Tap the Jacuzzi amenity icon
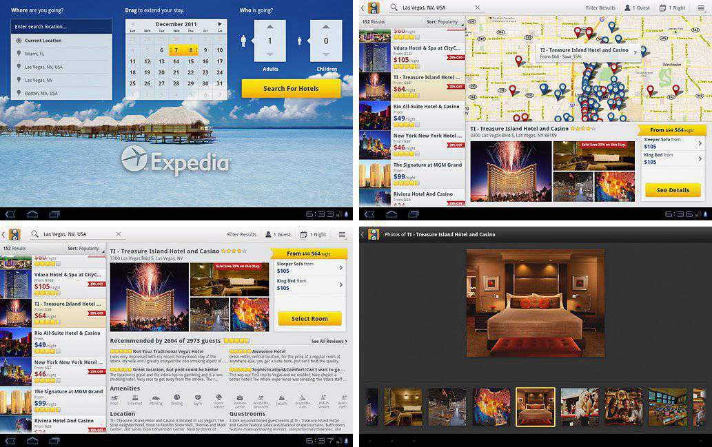Viewport: 712px width, 447px height. [x=281, y=399]
